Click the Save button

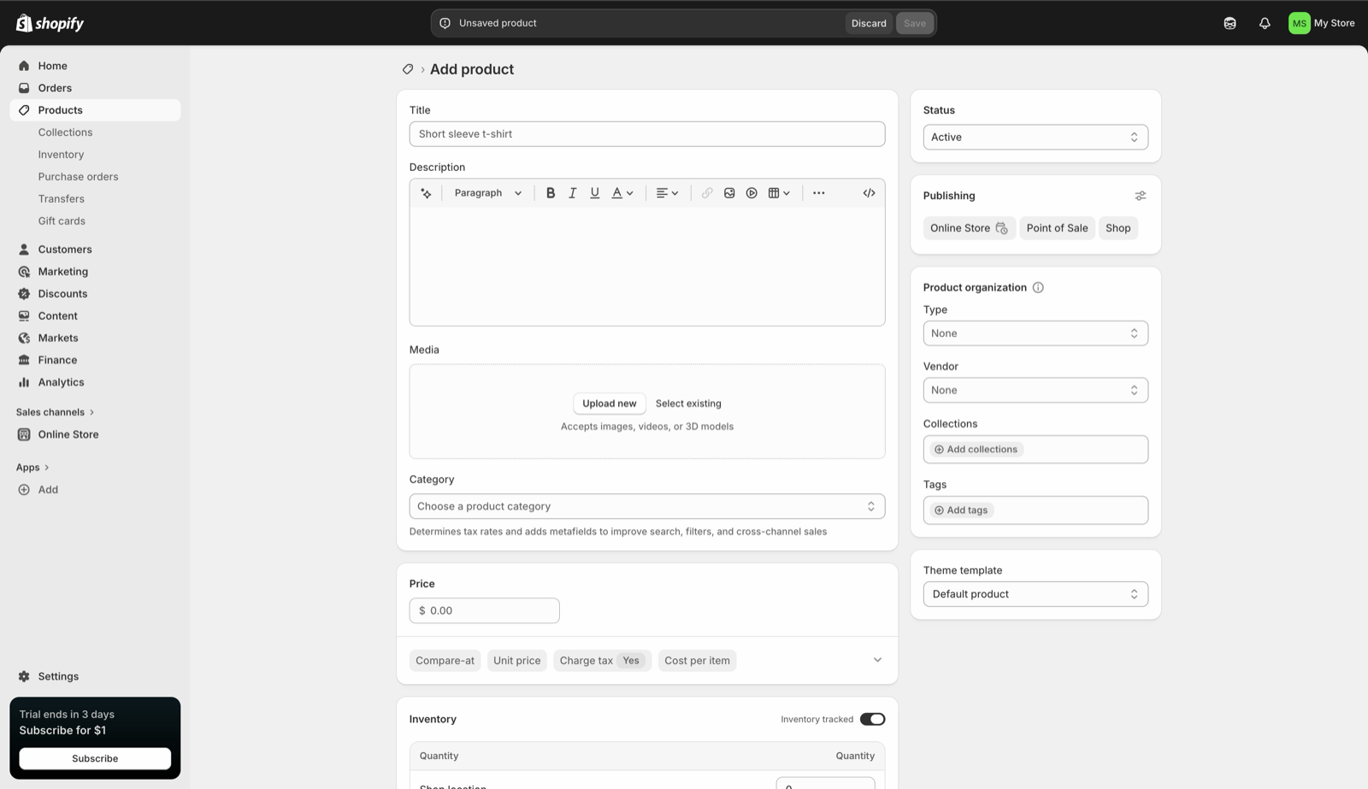(914, 23)
